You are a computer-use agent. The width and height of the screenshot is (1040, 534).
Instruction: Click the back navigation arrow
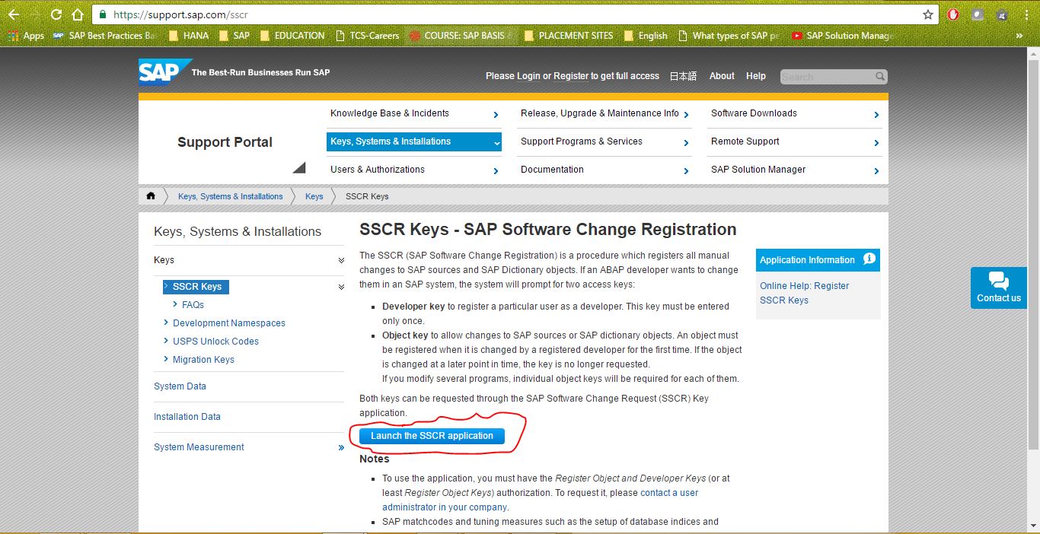pyautogui.click(x=14, y=14)
